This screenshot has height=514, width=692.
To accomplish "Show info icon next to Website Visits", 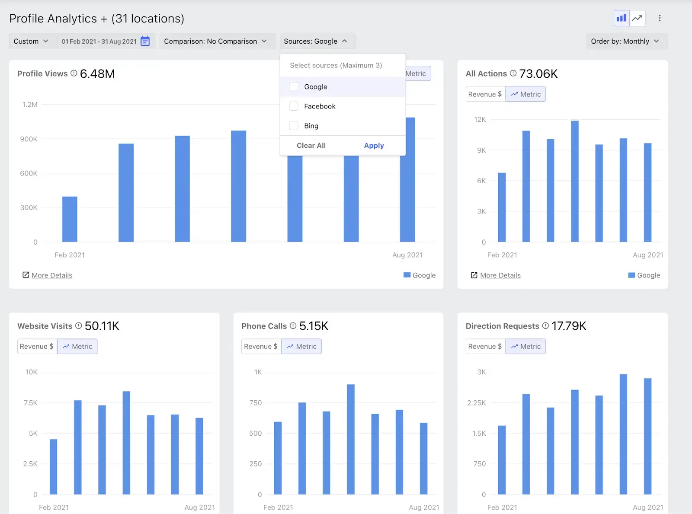I will [79, 326].
